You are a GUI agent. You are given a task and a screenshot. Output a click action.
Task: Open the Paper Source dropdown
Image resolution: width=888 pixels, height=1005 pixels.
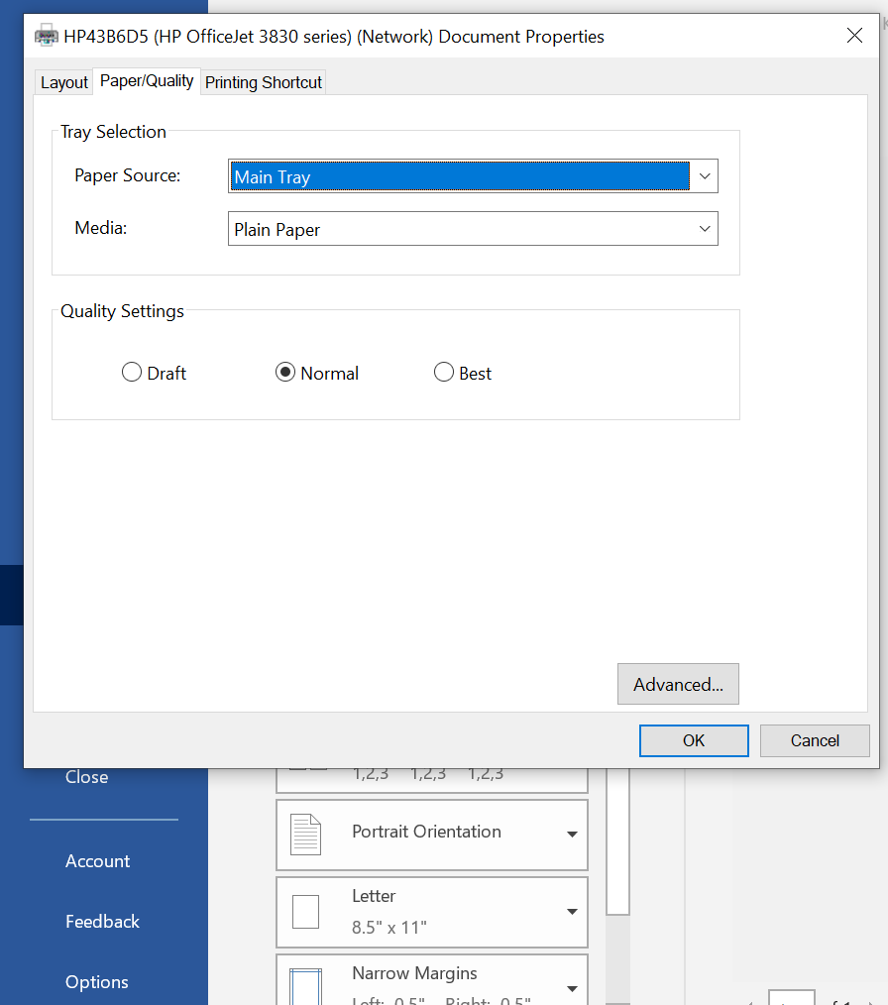[x=704, y=176]
